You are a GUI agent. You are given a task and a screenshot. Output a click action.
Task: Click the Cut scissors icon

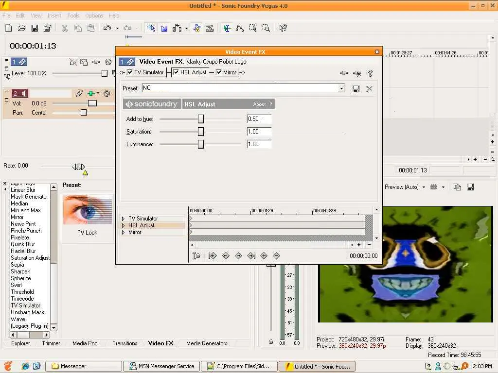point(65,28)
